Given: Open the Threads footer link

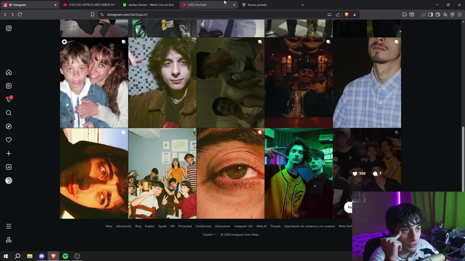Looking at the screenshot, I should [x=275, y=226].
